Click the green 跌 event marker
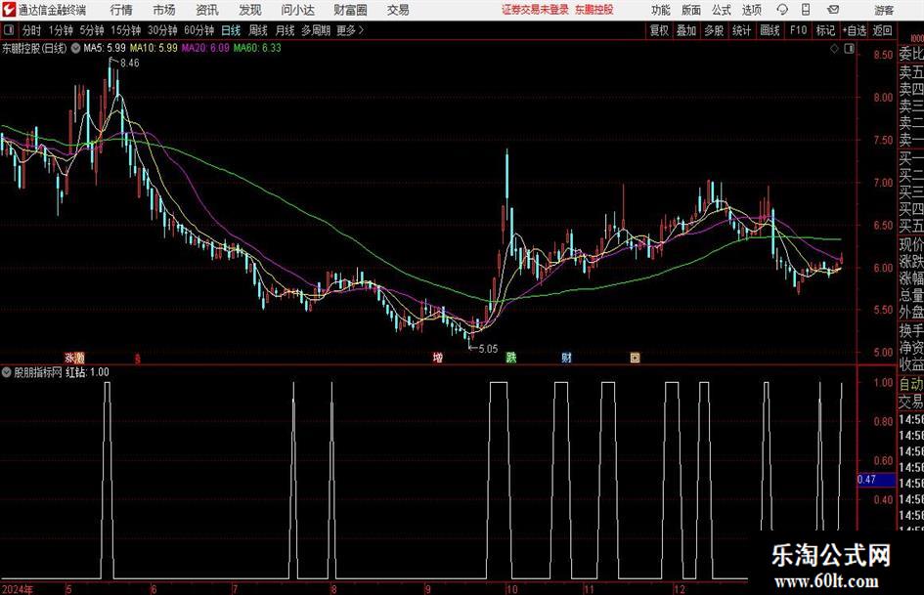 (511, 358)
